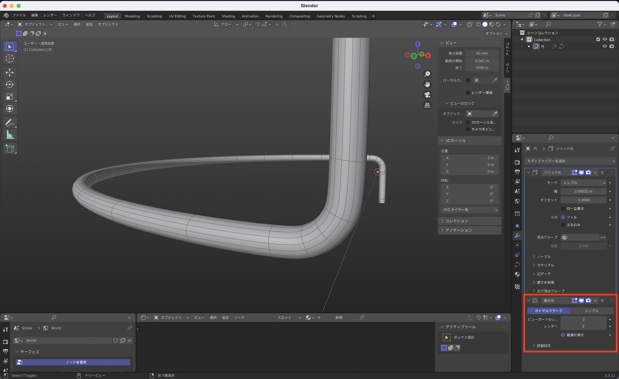The width and height of the screenshot is (619, 379).
Task: Click the zoom magnifier viewport icon
Action: [x=427, y=74]
